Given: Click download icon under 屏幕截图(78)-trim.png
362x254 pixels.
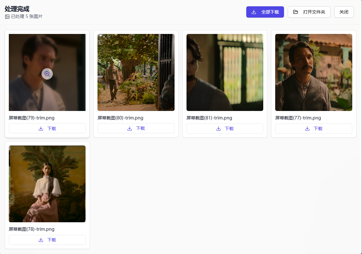Looking at the screenshot, I should (x=41, y=240).
